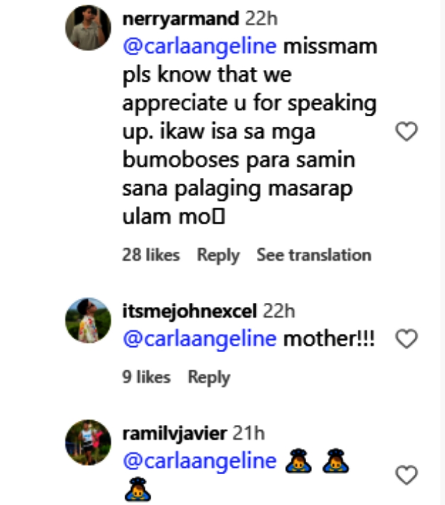Open @carlaangeline mention before "mother!!!"
Image resolution: width=445 pixels, height=505 pixels.
click(199, 339)
